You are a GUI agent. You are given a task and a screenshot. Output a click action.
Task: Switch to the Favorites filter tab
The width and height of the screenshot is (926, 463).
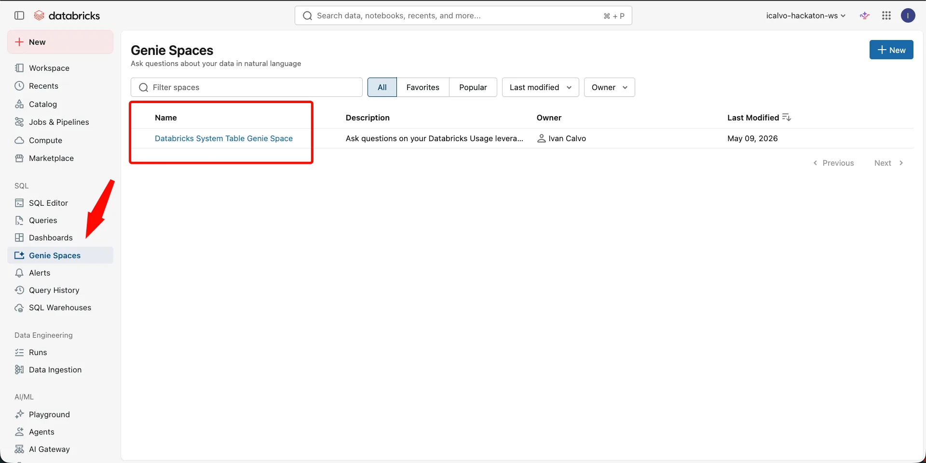coord(423,87)
